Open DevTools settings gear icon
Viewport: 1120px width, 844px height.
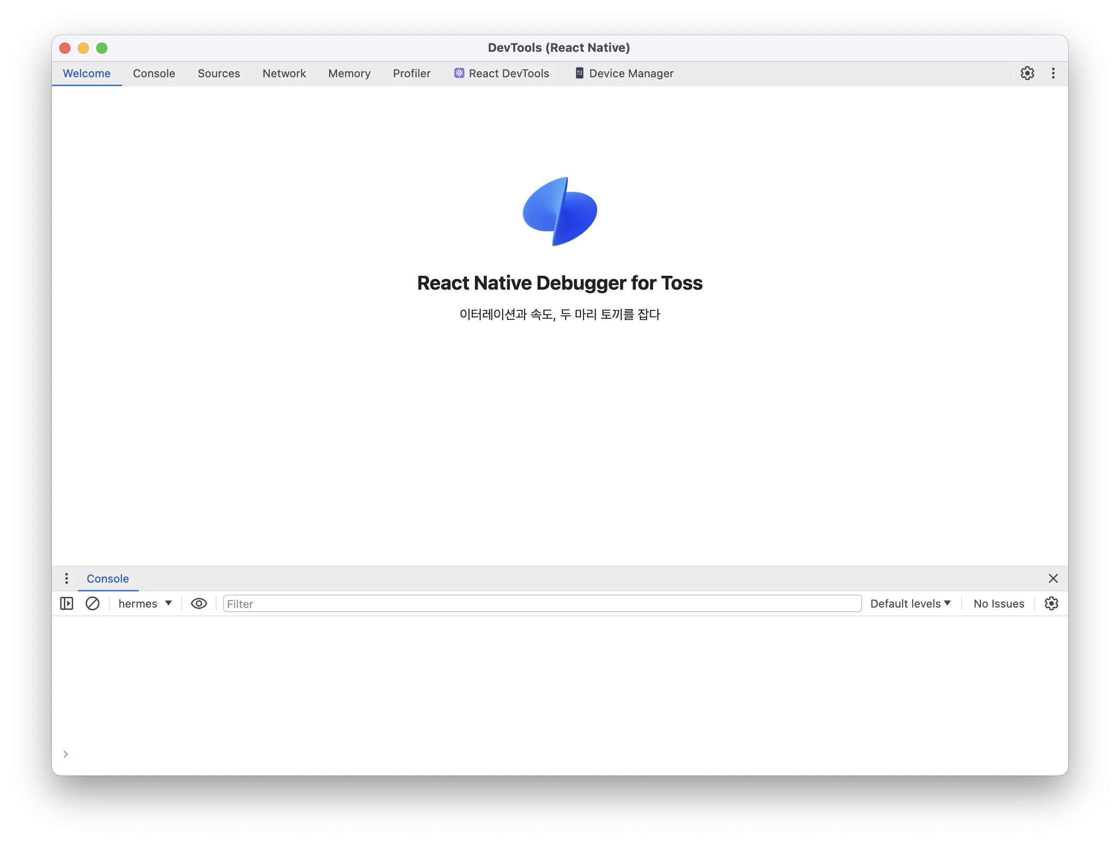pos(1027,74)
